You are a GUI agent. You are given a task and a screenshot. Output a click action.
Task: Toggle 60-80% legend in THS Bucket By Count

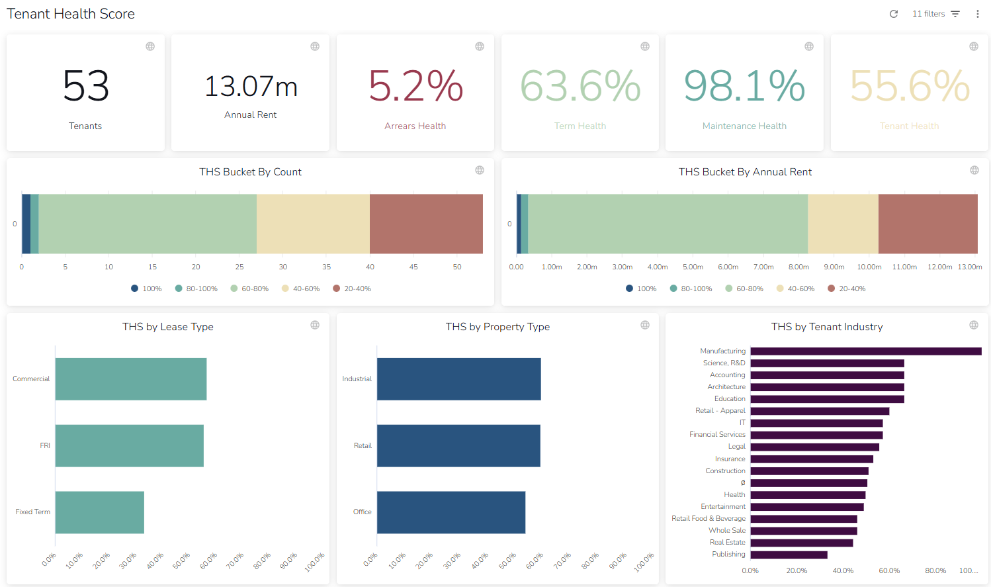click(x=249, y=289)
